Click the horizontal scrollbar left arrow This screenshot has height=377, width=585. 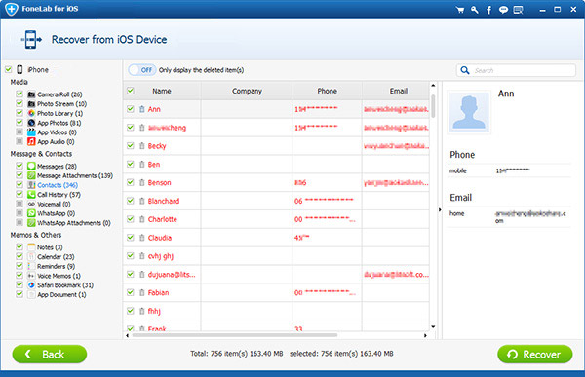point(128,336)
